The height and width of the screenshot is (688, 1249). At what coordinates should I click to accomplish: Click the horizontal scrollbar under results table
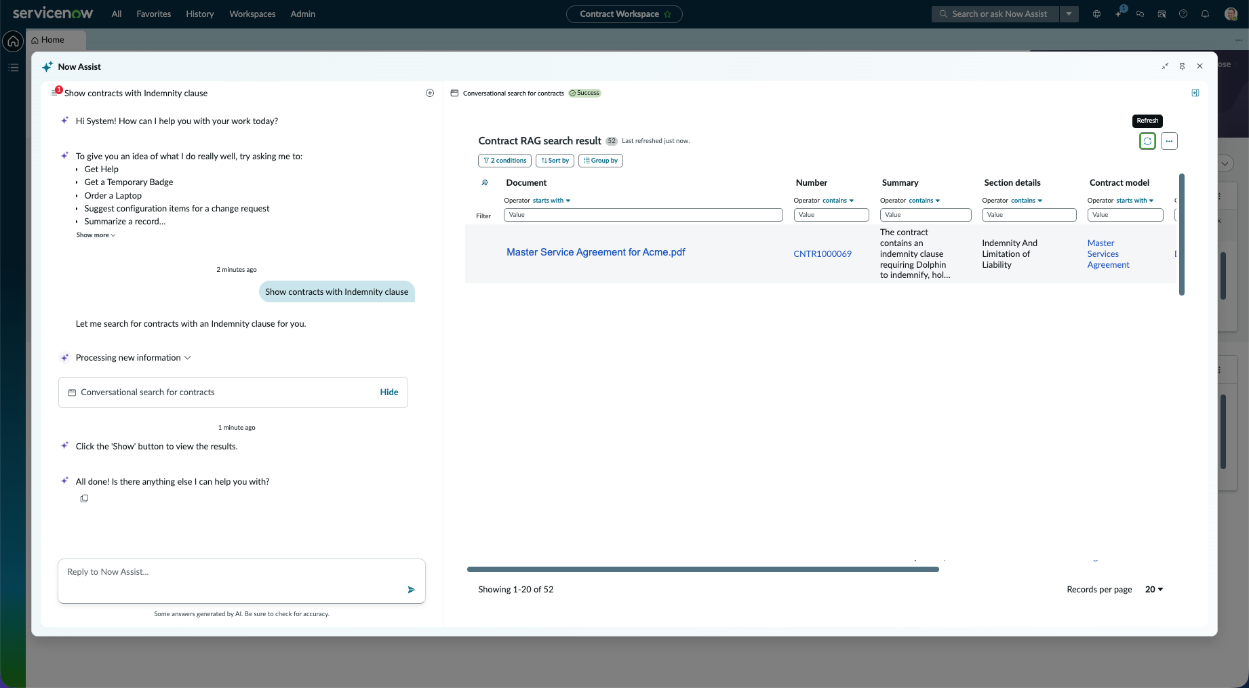coord(703,569)
